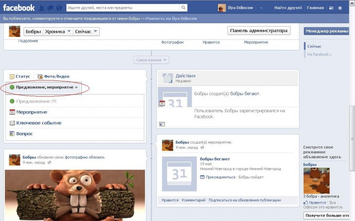The width and height of the screenshot is (355, 221).
Task: Click small page icon under registration activity
Action: [x=162, y=124]
